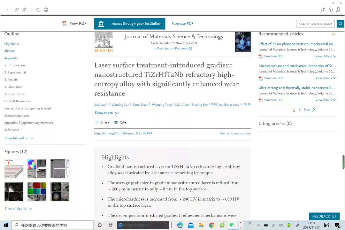
Task: Go to Abstract in outline
Action: 10,51
